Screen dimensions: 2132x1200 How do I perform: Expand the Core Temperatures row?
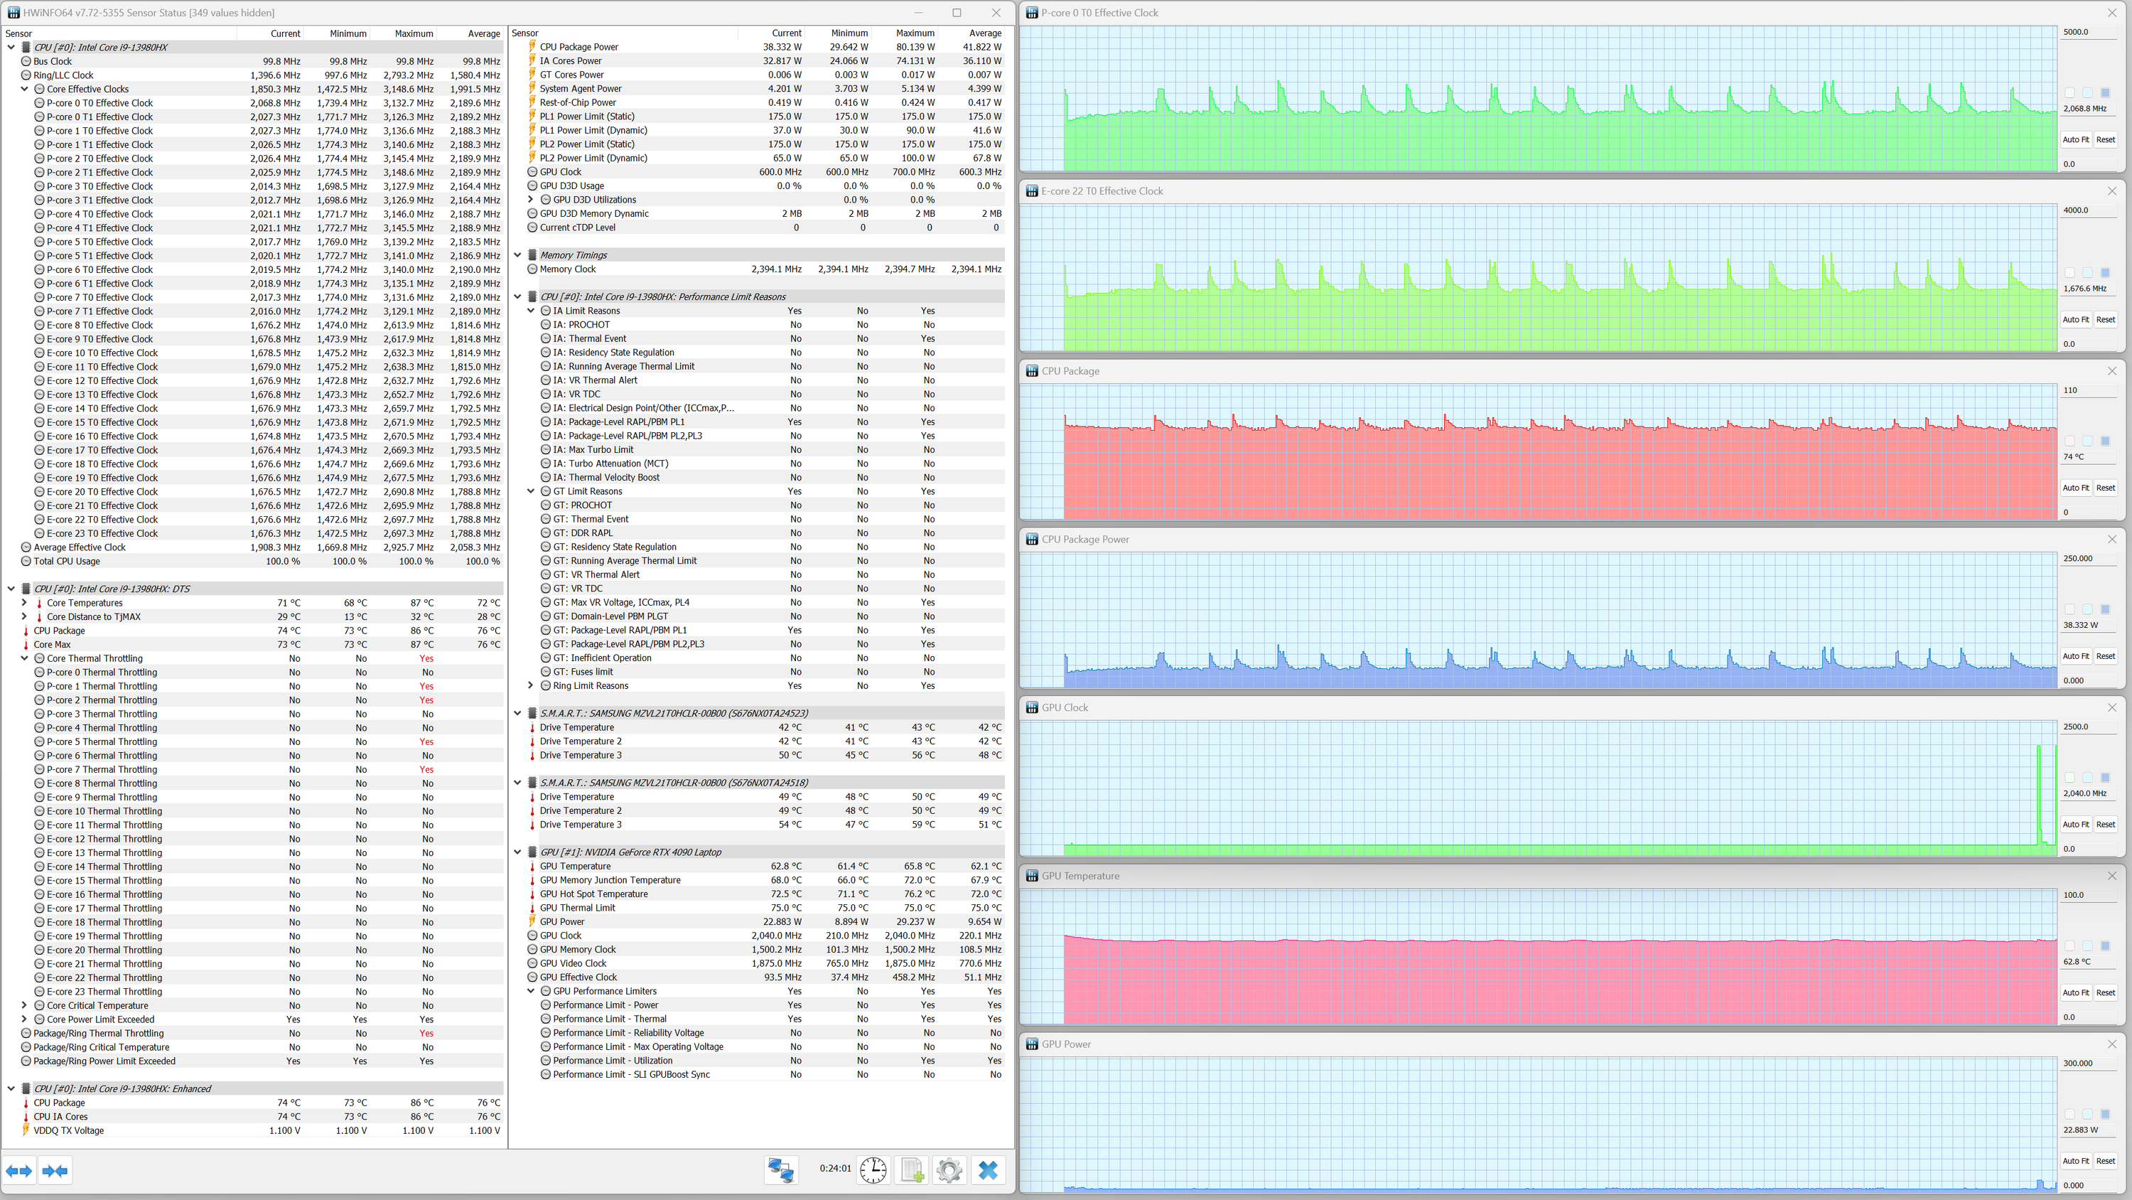point(25,603)
